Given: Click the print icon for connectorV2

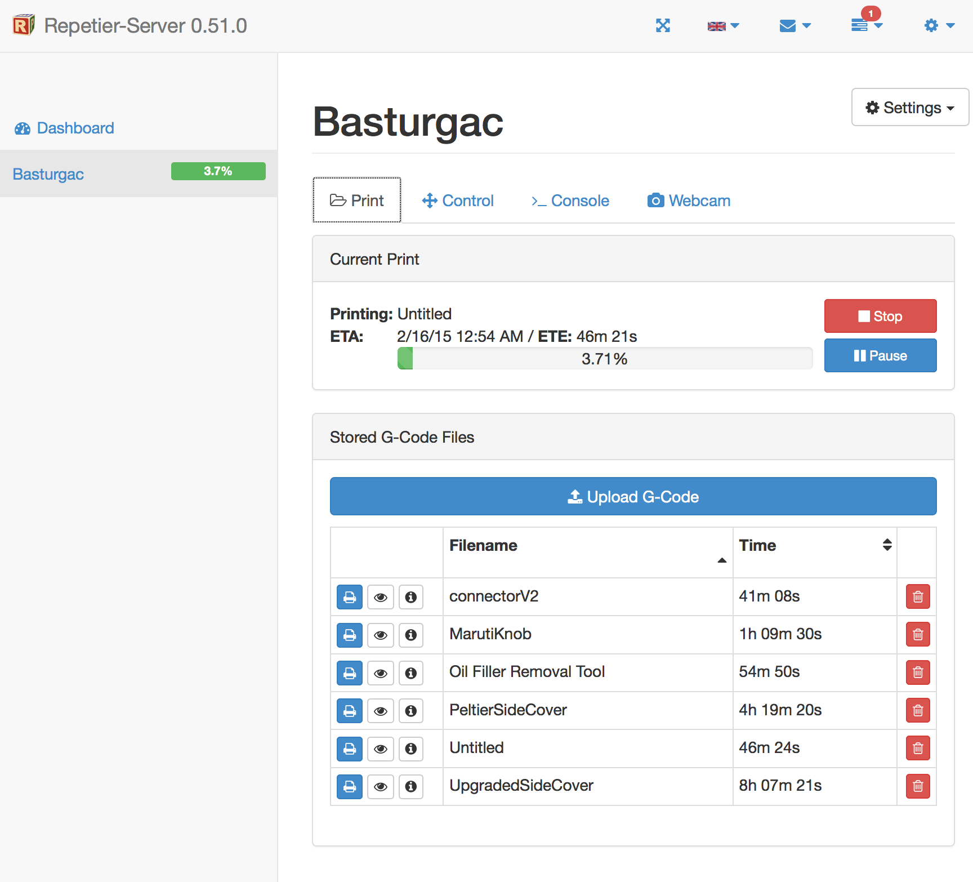Looking at the screenshot, I should coord(349,597).
